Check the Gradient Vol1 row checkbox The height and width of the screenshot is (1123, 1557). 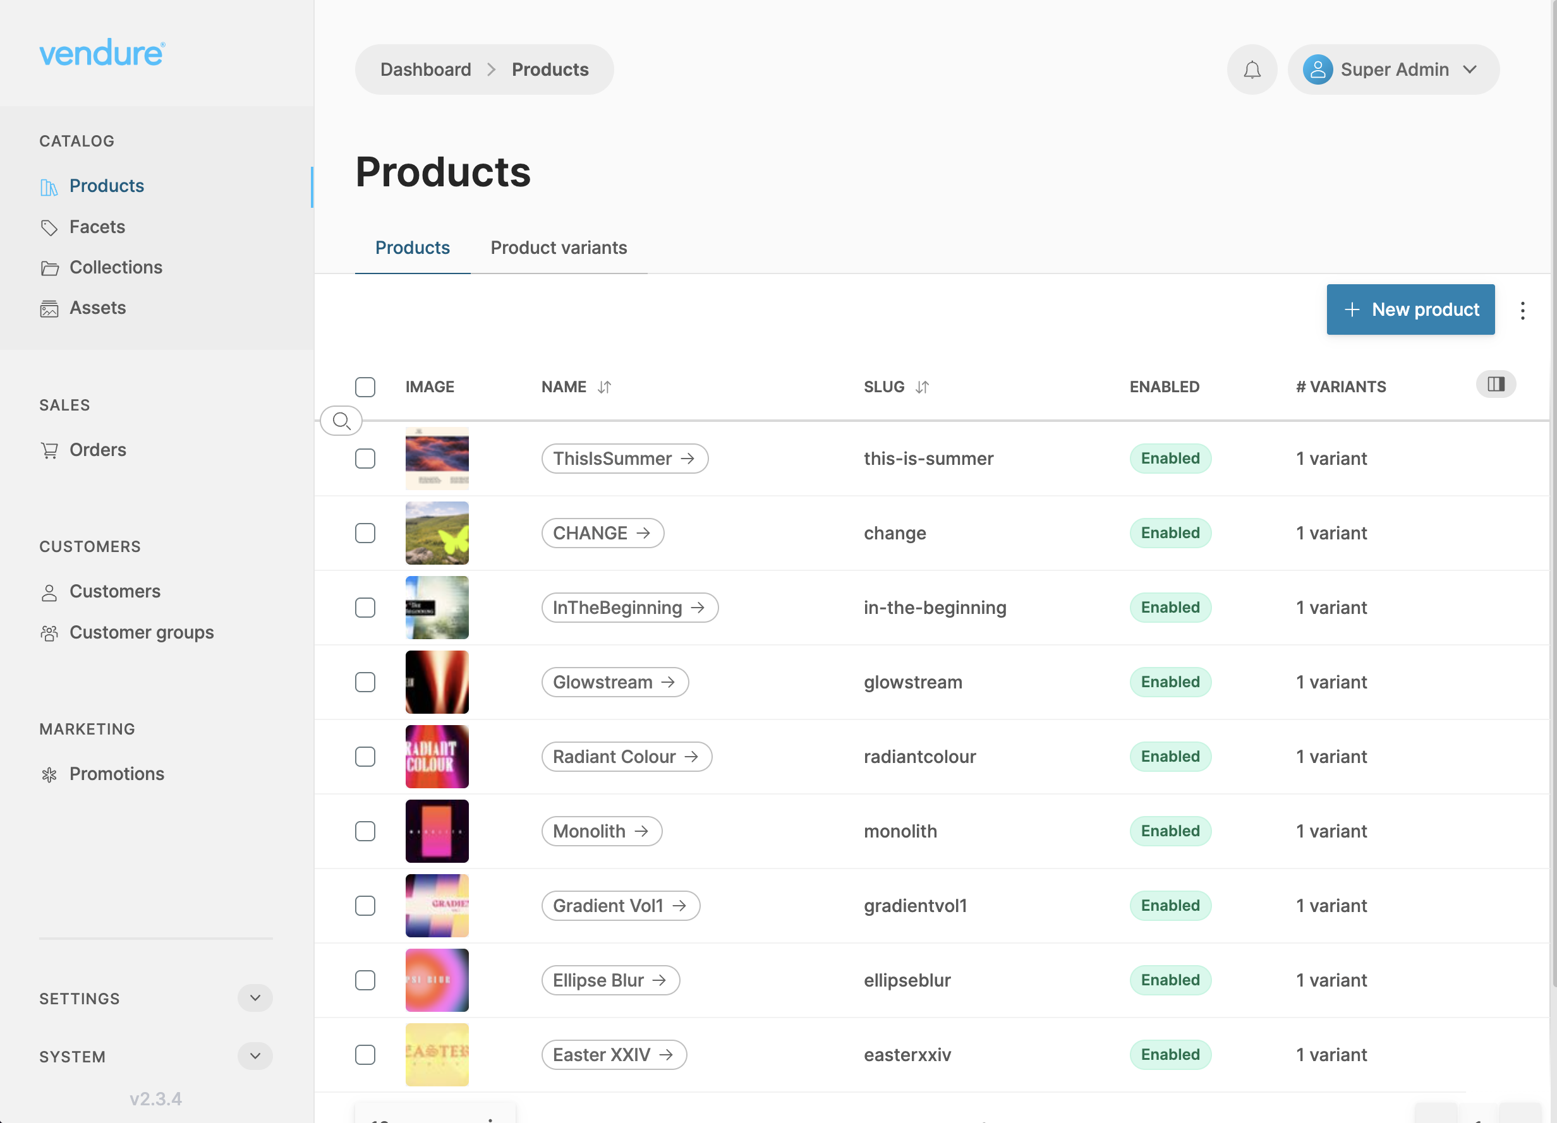point(365,906)
